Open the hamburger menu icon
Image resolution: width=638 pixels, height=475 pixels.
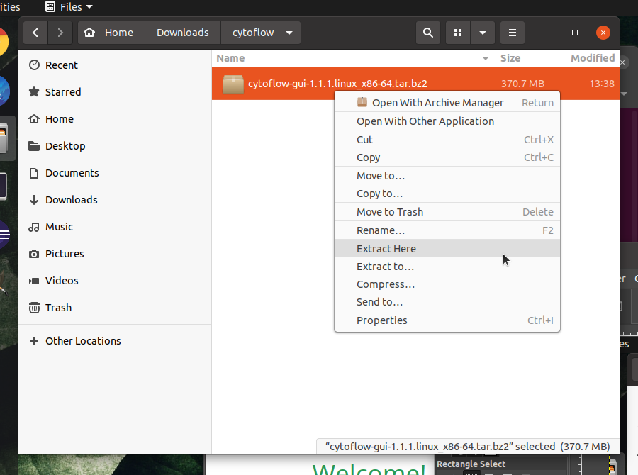(513, 33)
